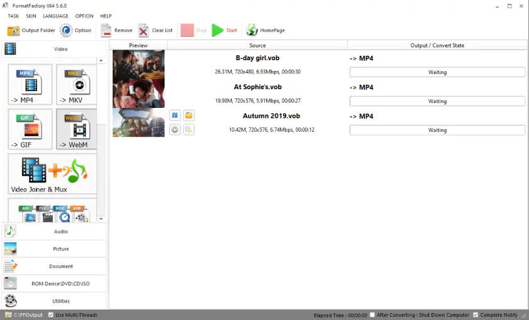This screenshot has width=529, height=320.
Task: Click the Stop conversion button
Action: [194, 30]
